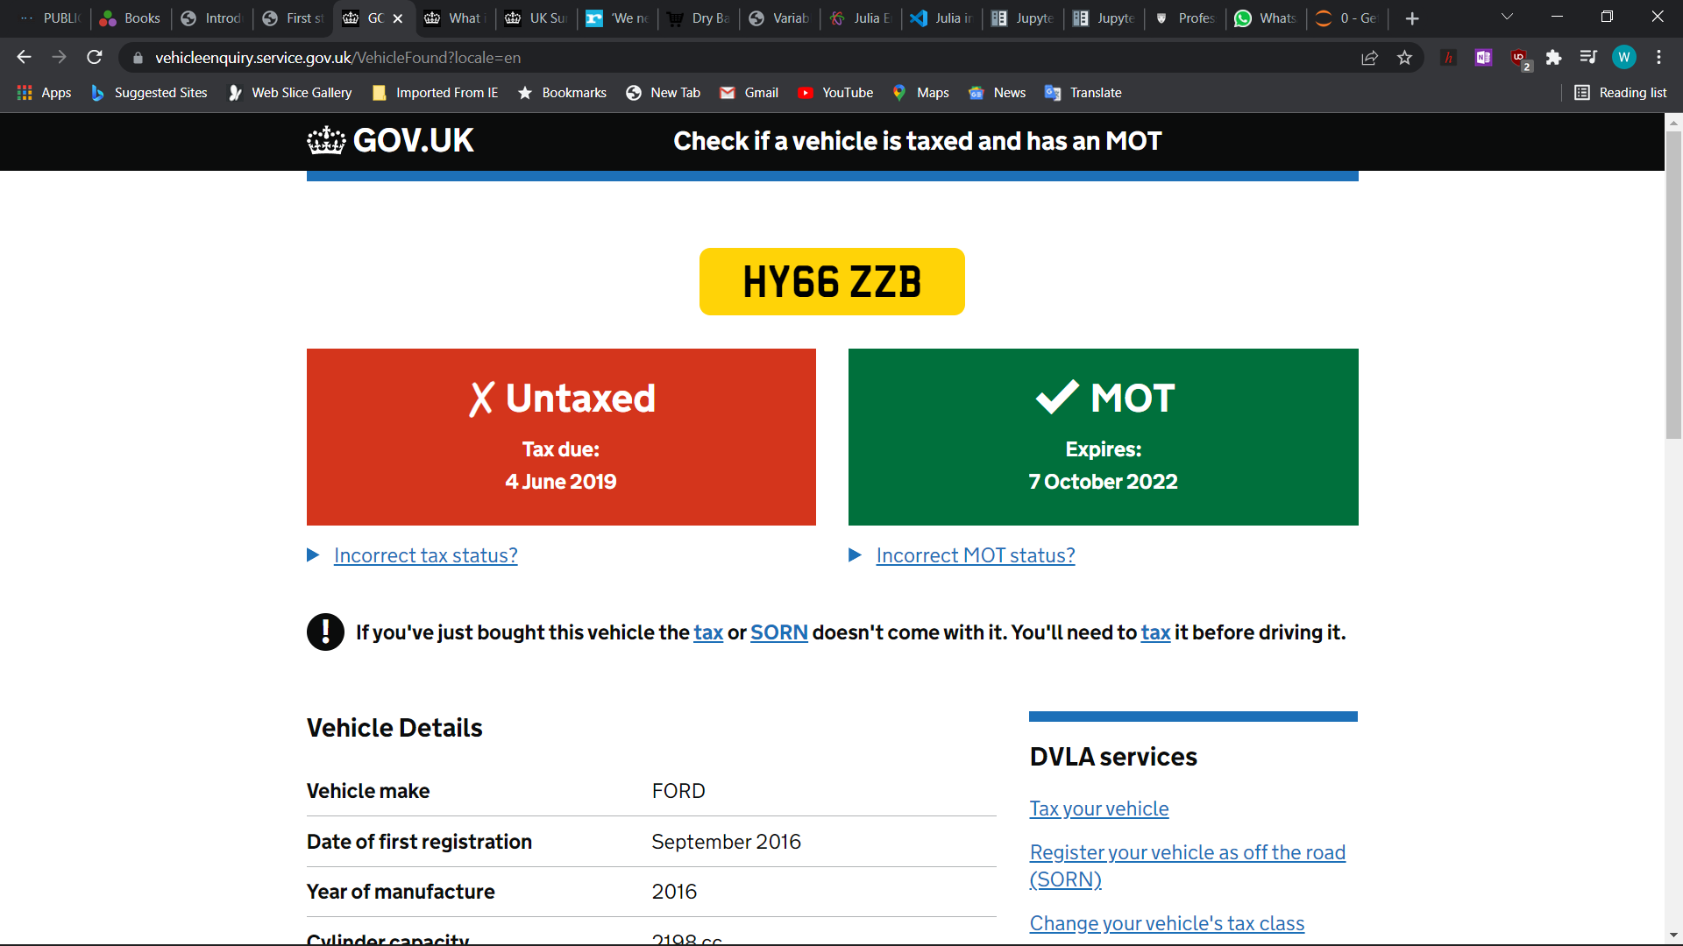Open the Apps grid shortcut
1683x946 pixels.
coord(44,93)
